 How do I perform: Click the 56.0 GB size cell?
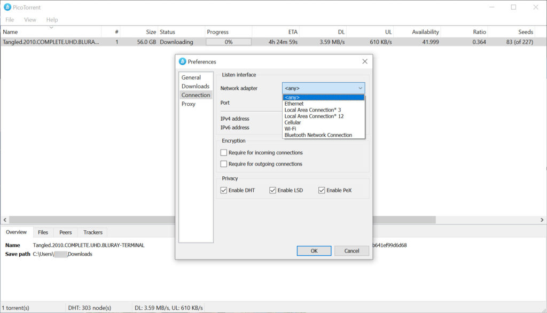[x=146, y=42]
